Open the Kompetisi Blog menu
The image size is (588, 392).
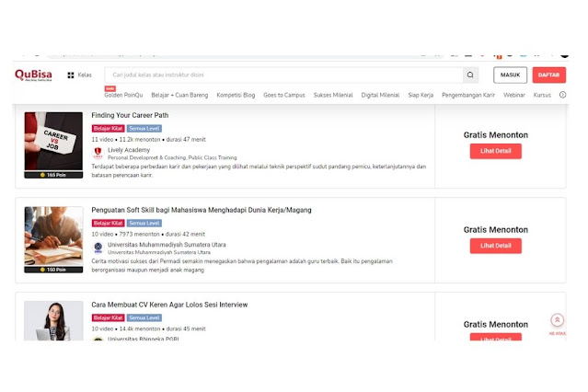236,96
